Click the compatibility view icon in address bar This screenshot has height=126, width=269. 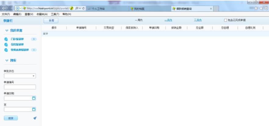click(x=71, y=8)
